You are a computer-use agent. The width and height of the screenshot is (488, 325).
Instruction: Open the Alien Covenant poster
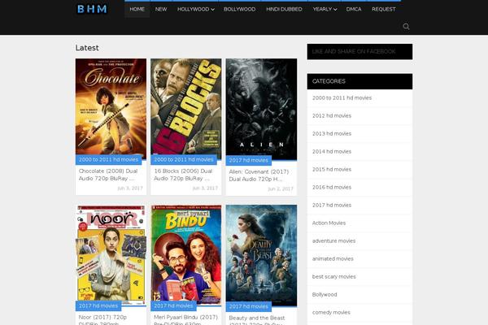click(x=261, y=107)
